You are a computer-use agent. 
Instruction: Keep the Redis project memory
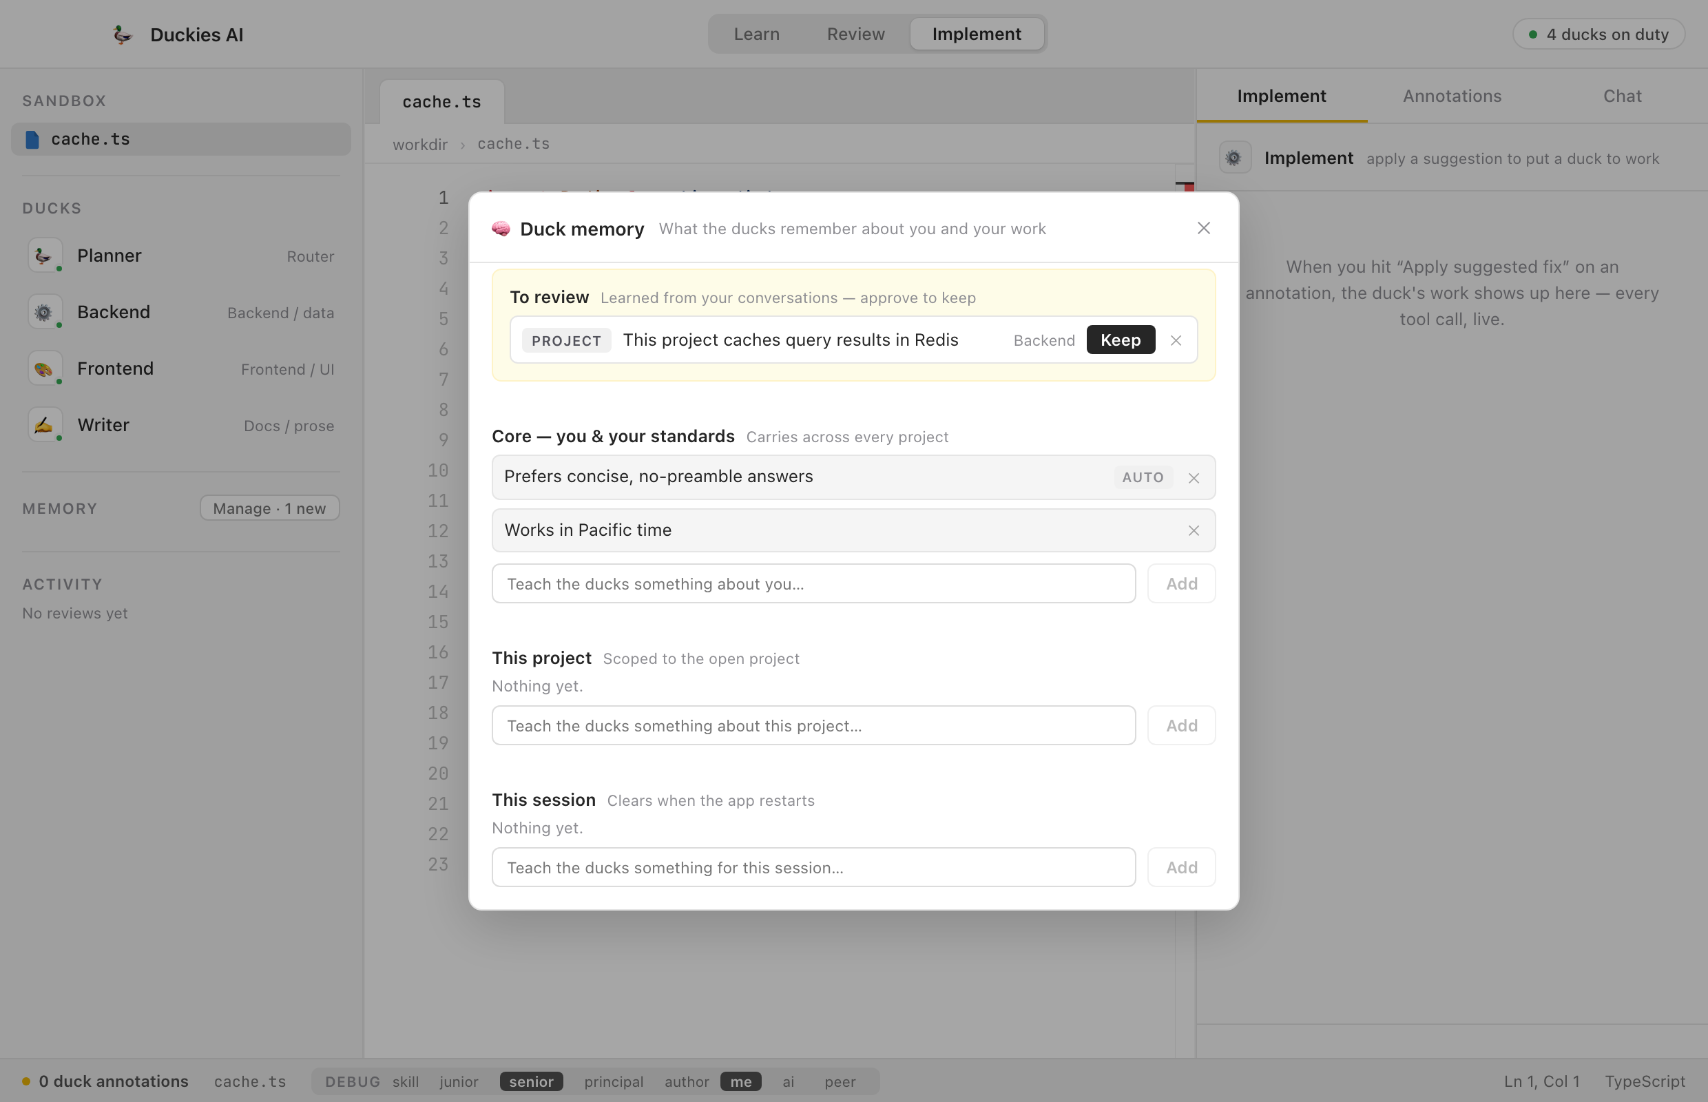[1120, 340]
